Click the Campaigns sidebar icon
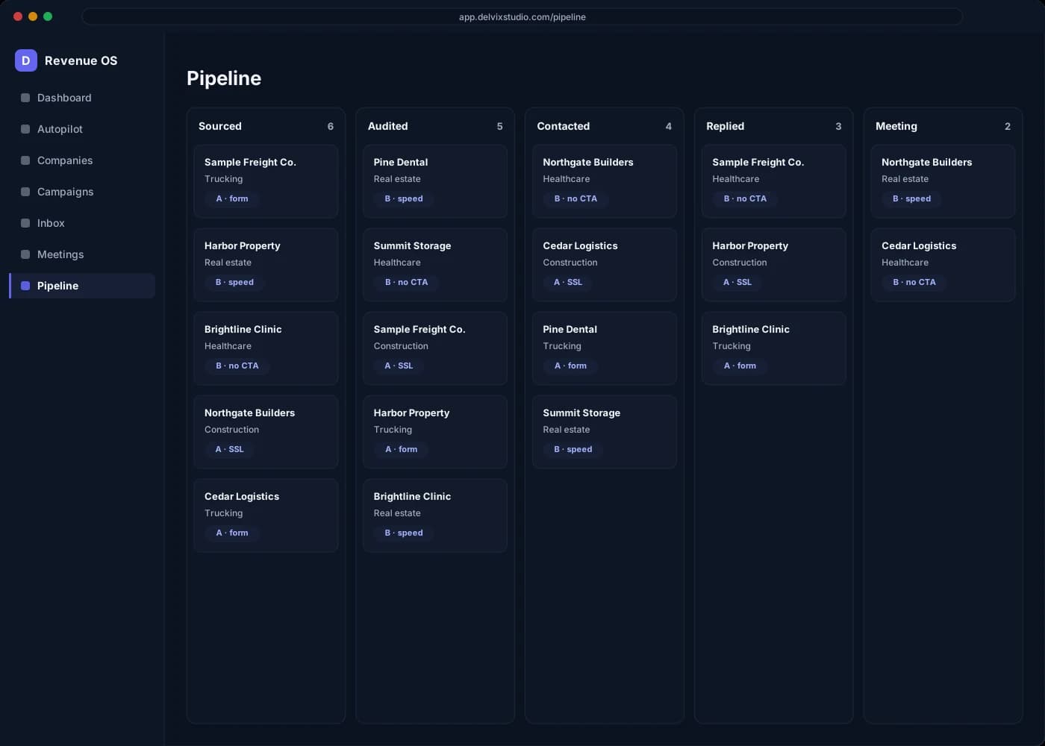The width and height of the screenshot is (1045, 746). tap(25, 192)
